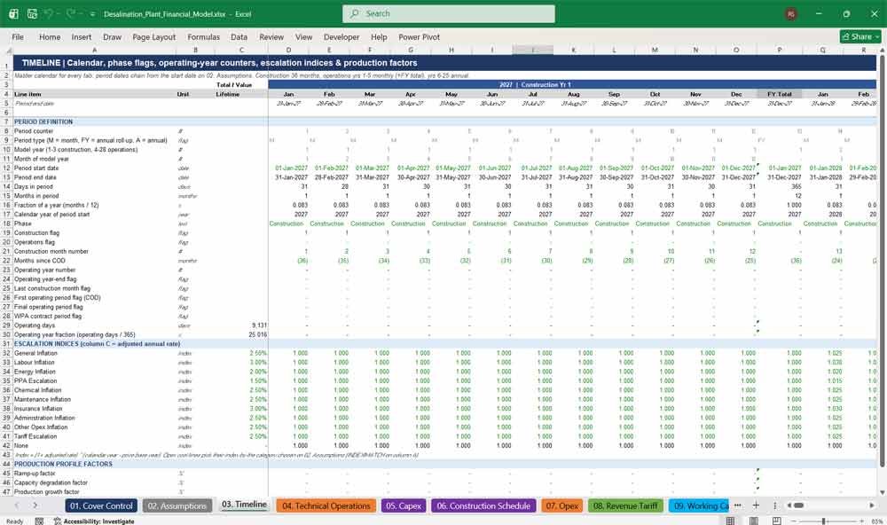
Task: Click the horizontal scrollbar thumb
Action: tap(798, 505)
